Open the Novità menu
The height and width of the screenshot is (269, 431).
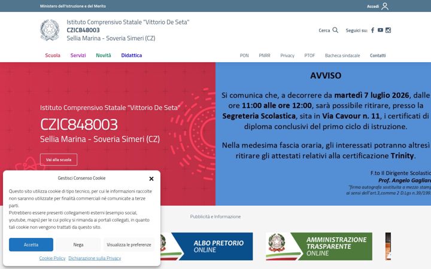[x=104, y=55]
